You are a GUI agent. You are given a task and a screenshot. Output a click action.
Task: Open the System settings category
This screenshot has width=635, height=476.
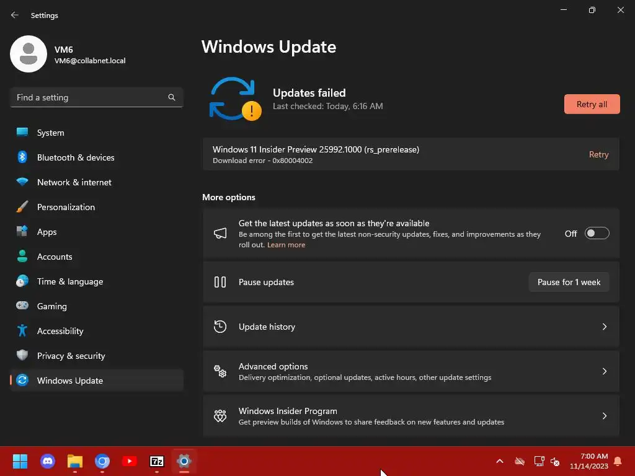(96, 133)
